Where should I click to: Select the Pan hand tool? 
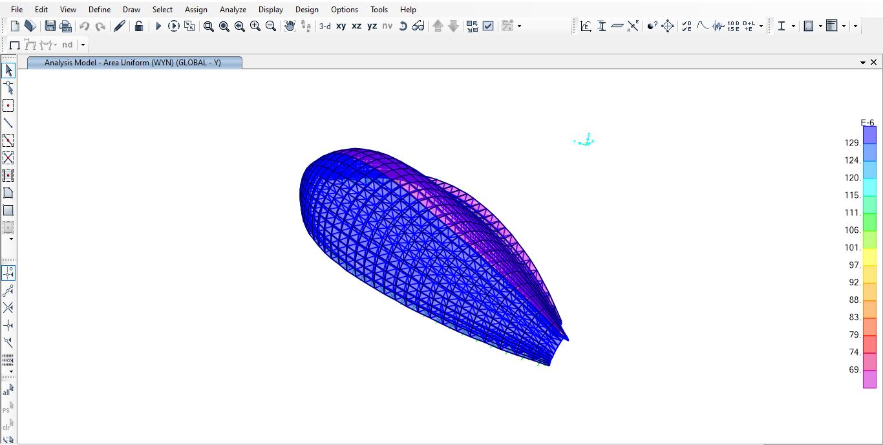[x=290, y=26]
